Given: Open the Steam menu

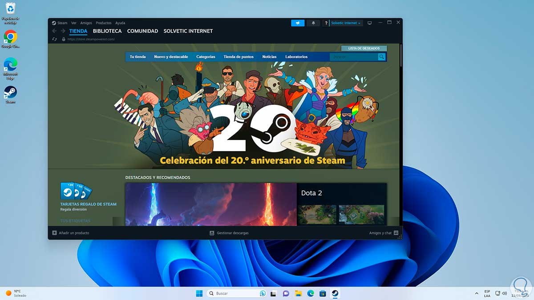Looking at the screenshot, I should point(62,23).
